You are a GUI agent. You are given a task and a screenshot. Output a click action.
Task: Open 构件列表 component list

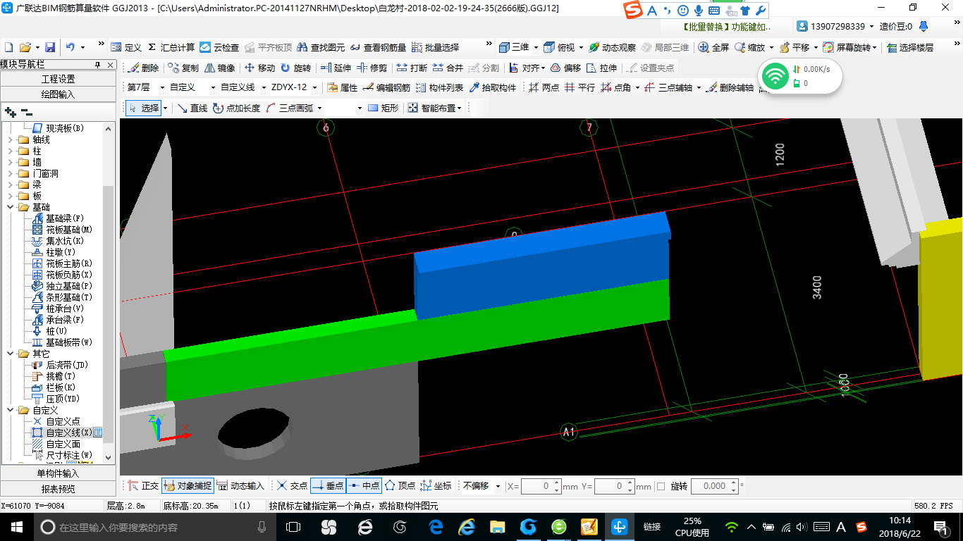(439, 88)
